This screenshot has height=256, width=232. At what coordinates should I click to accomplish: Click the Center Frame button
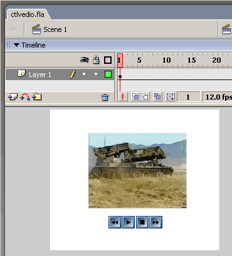click(123, 97)
